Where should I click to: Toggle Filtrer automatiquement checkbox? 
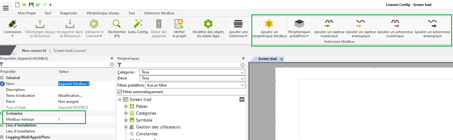119,92
